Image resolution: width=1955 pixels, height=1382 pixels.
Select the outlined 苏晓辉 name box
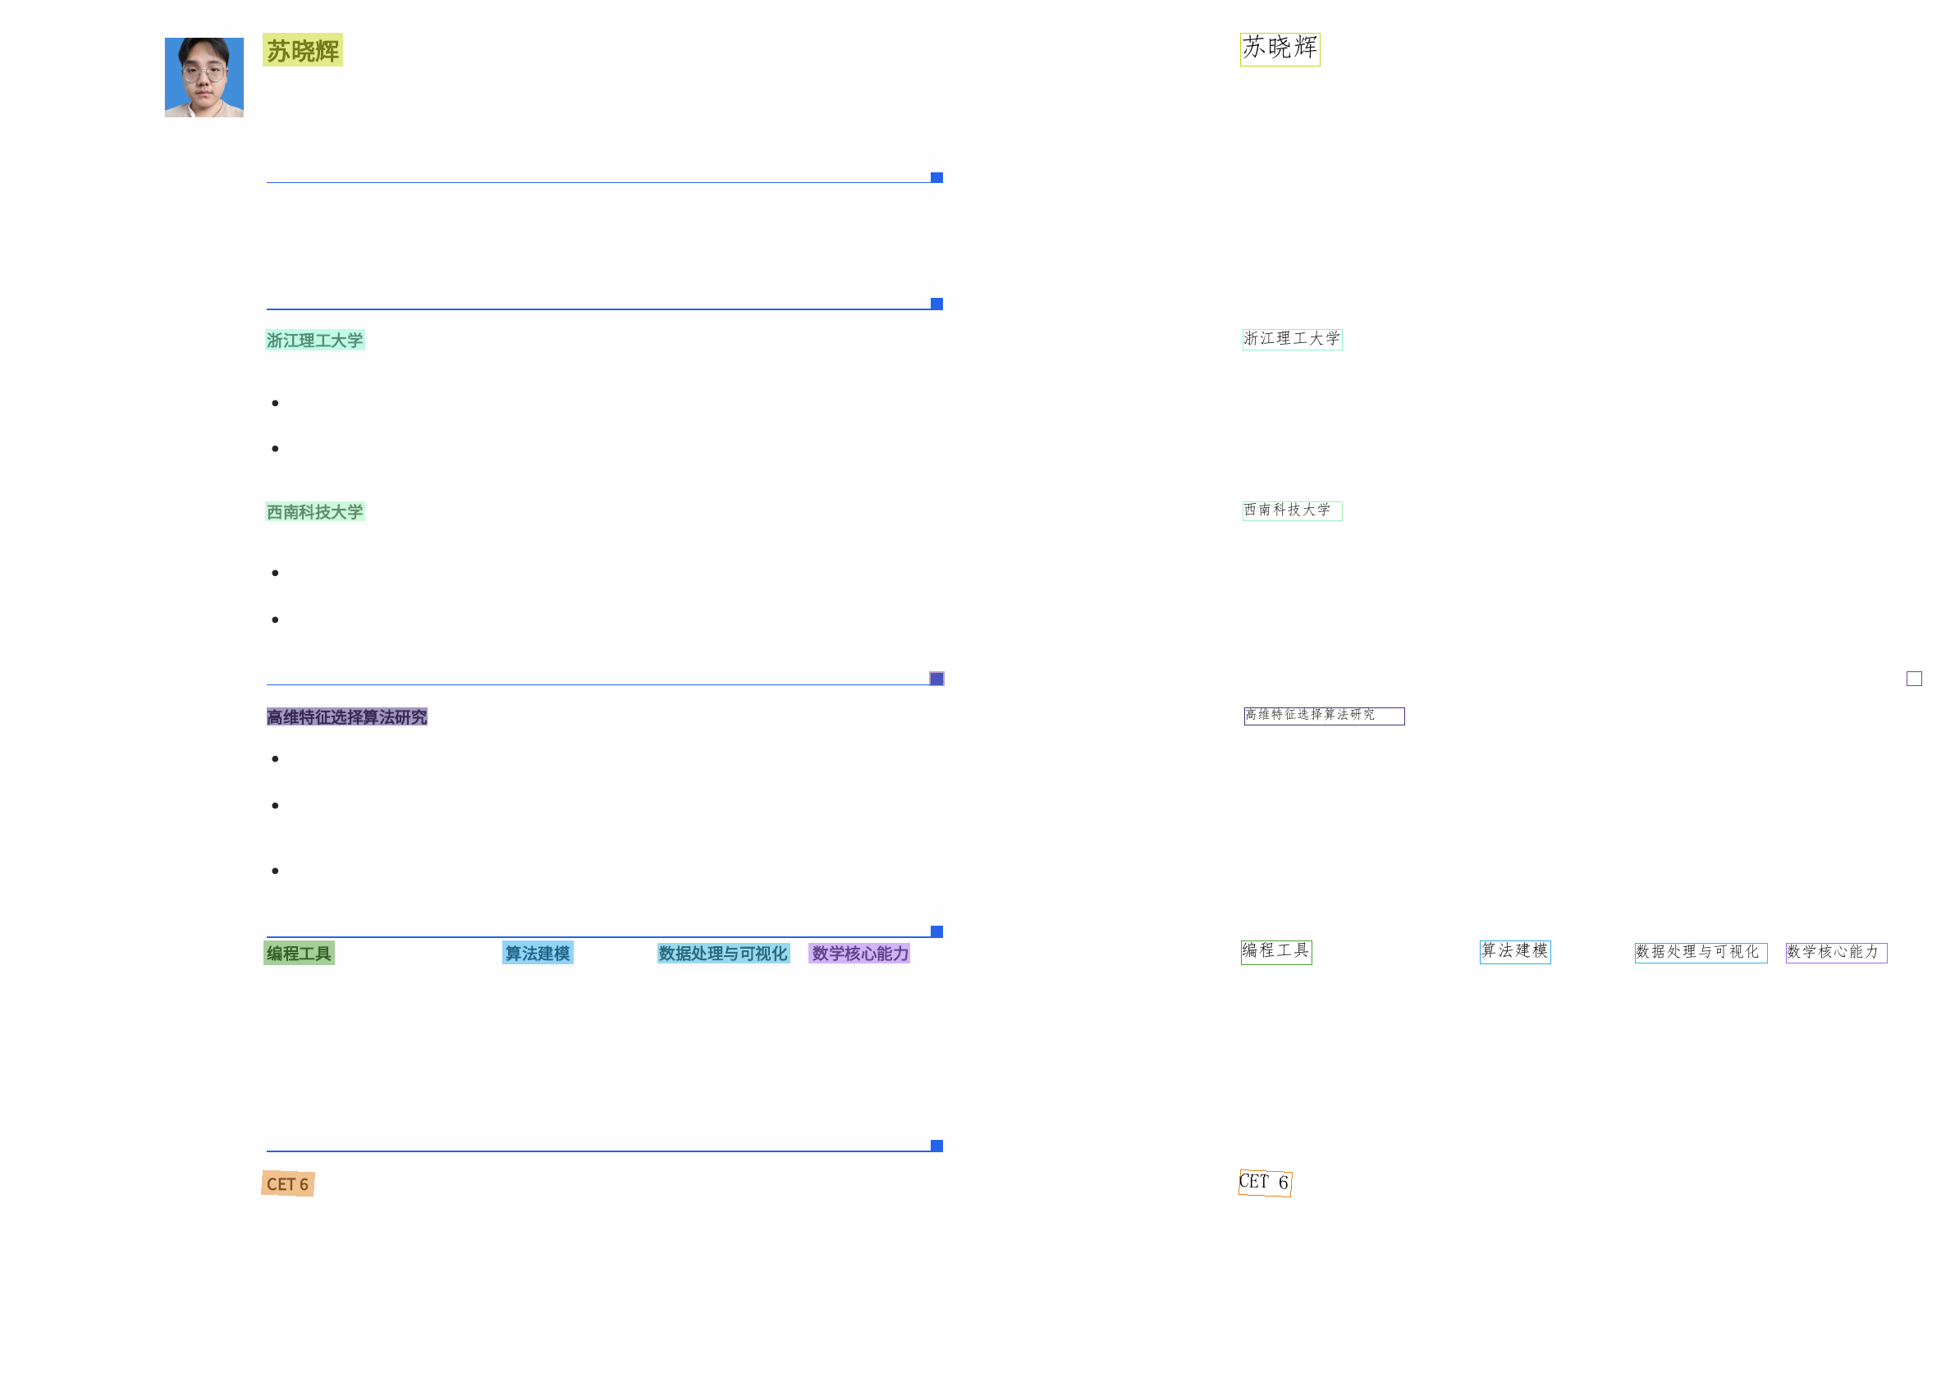tap(1279, 48)
